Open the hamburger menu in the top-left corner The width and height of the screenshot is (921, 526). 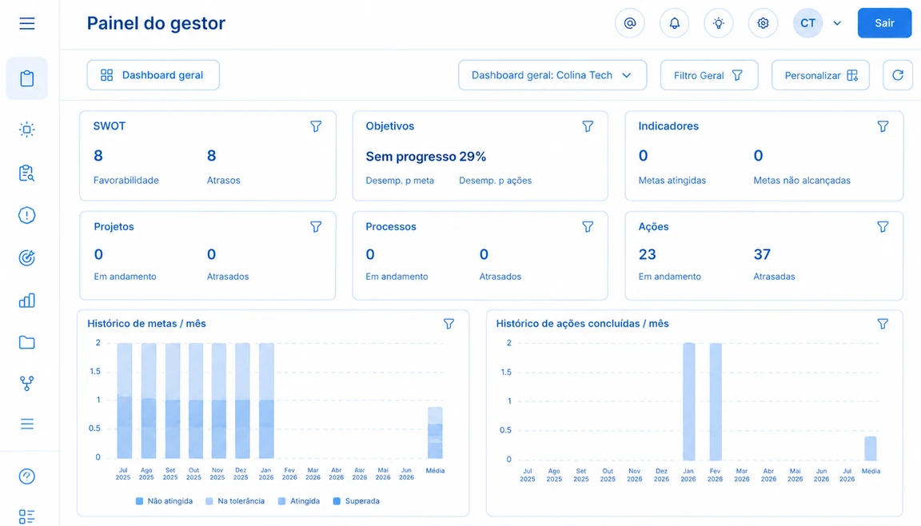[27, 23]
